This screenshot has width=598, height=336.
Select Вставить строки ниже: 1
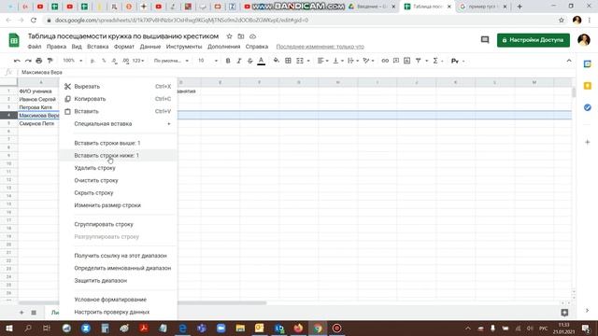point(118,156)
